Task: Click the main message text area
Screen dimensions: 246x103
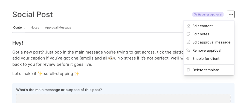Action: coord(123,98)
